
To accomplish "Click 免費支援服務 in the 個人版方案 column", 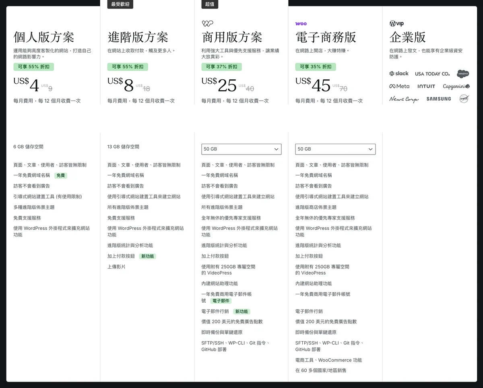I will coord(27,218).
